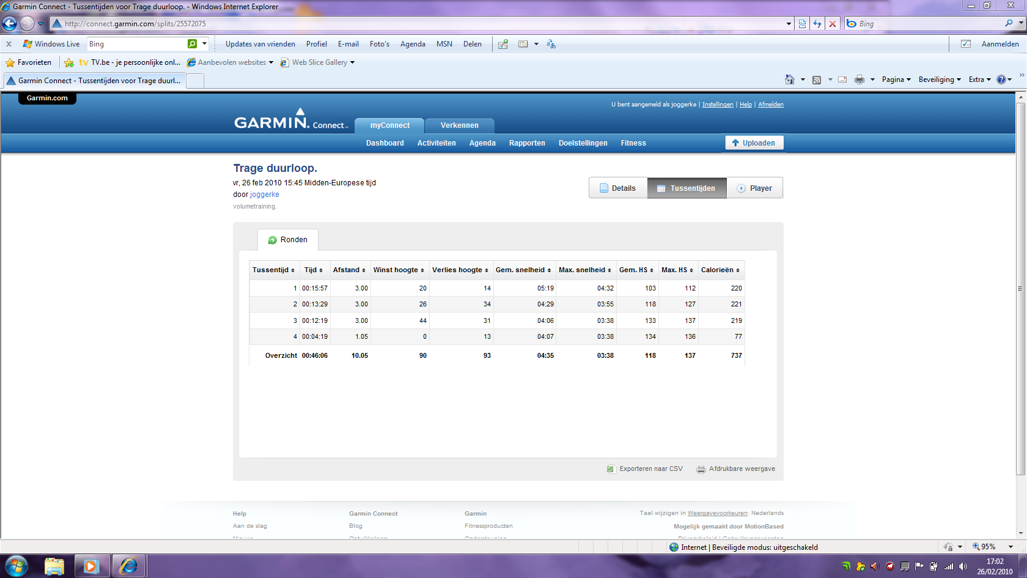Close the Windows Live toolbar with X
1027x578 pixels.
9,44
